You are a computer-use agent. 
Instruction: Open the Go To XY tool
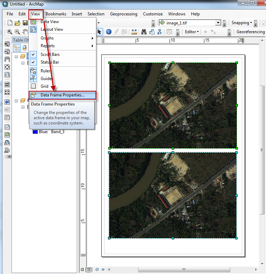click(159, 32)
